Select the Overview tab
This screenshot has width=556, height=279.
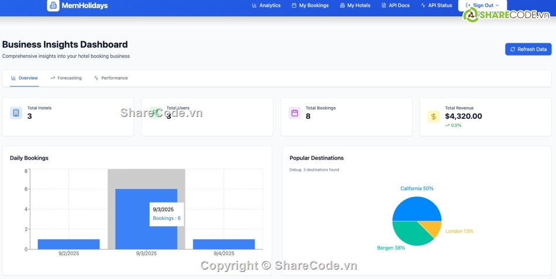coord(25,78)
